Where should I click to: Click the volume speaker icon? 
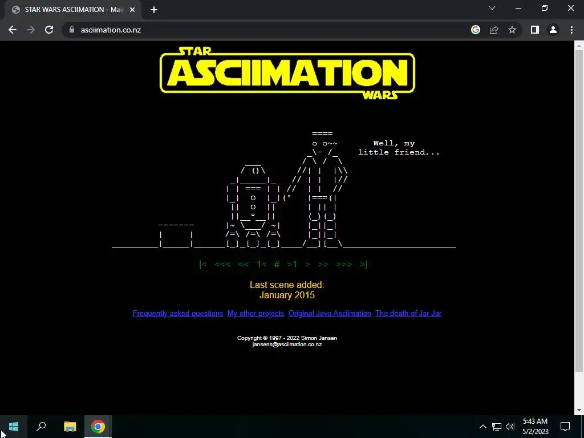click(510, 427)
